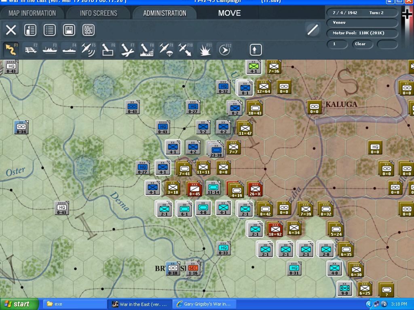Select the Soviet unit labeled 11=47

(x=245, y=129)
